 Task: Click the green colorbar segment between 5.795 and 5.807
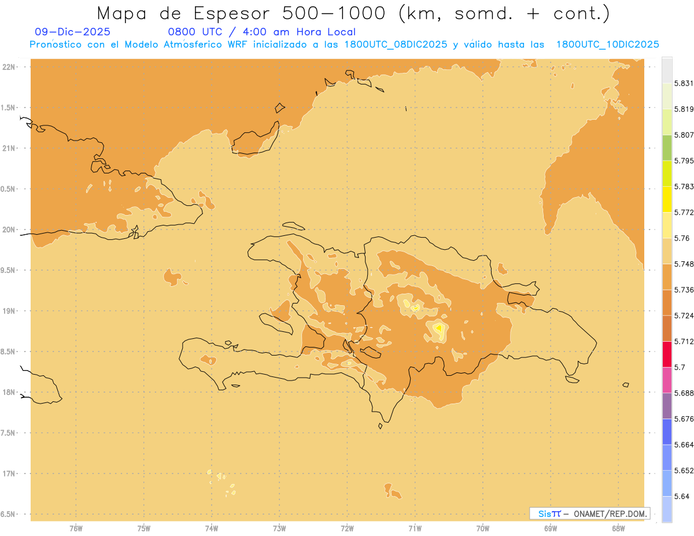pyautogui.click(x=667, y=147)
